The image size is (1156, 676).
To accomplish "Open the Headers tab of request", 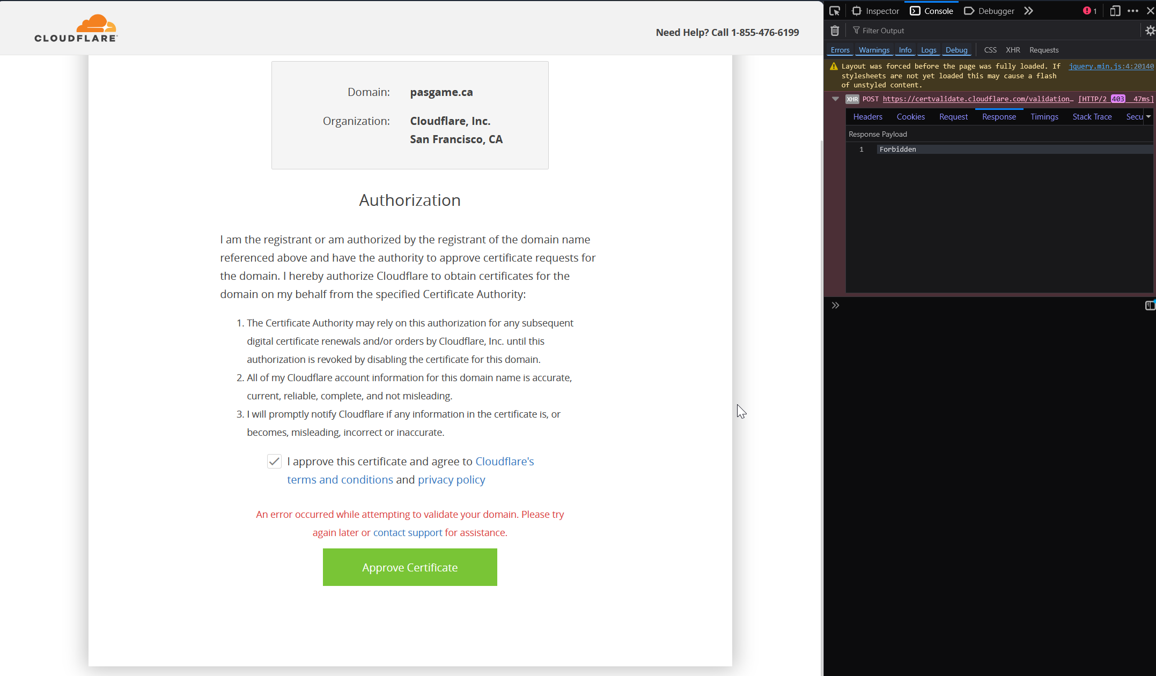I will pos(867,117).
